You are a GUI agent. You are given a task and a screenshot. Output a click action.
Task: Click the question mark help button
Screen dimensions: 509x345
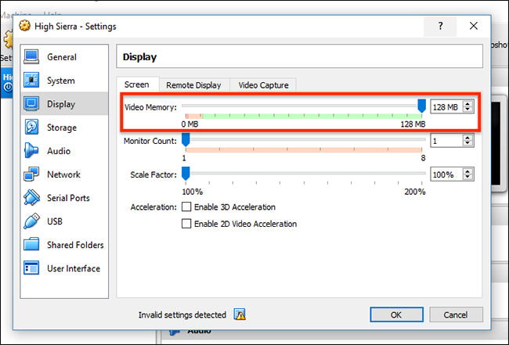(x=440, y=26)
